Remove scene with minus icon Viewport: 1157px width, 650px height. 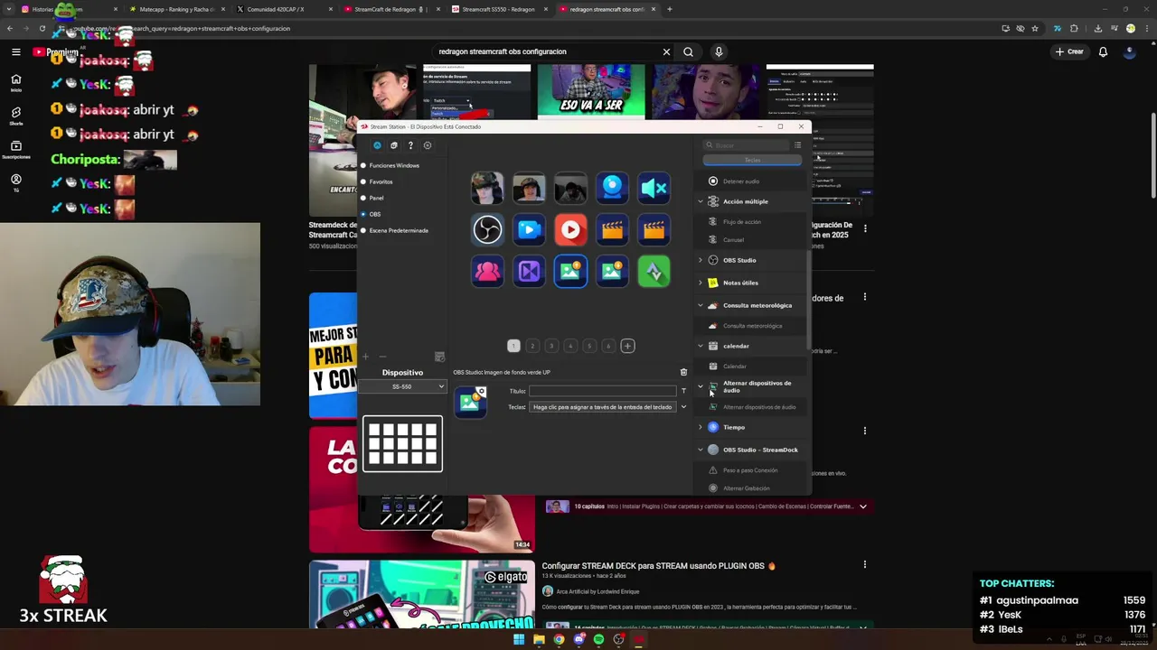382,357
